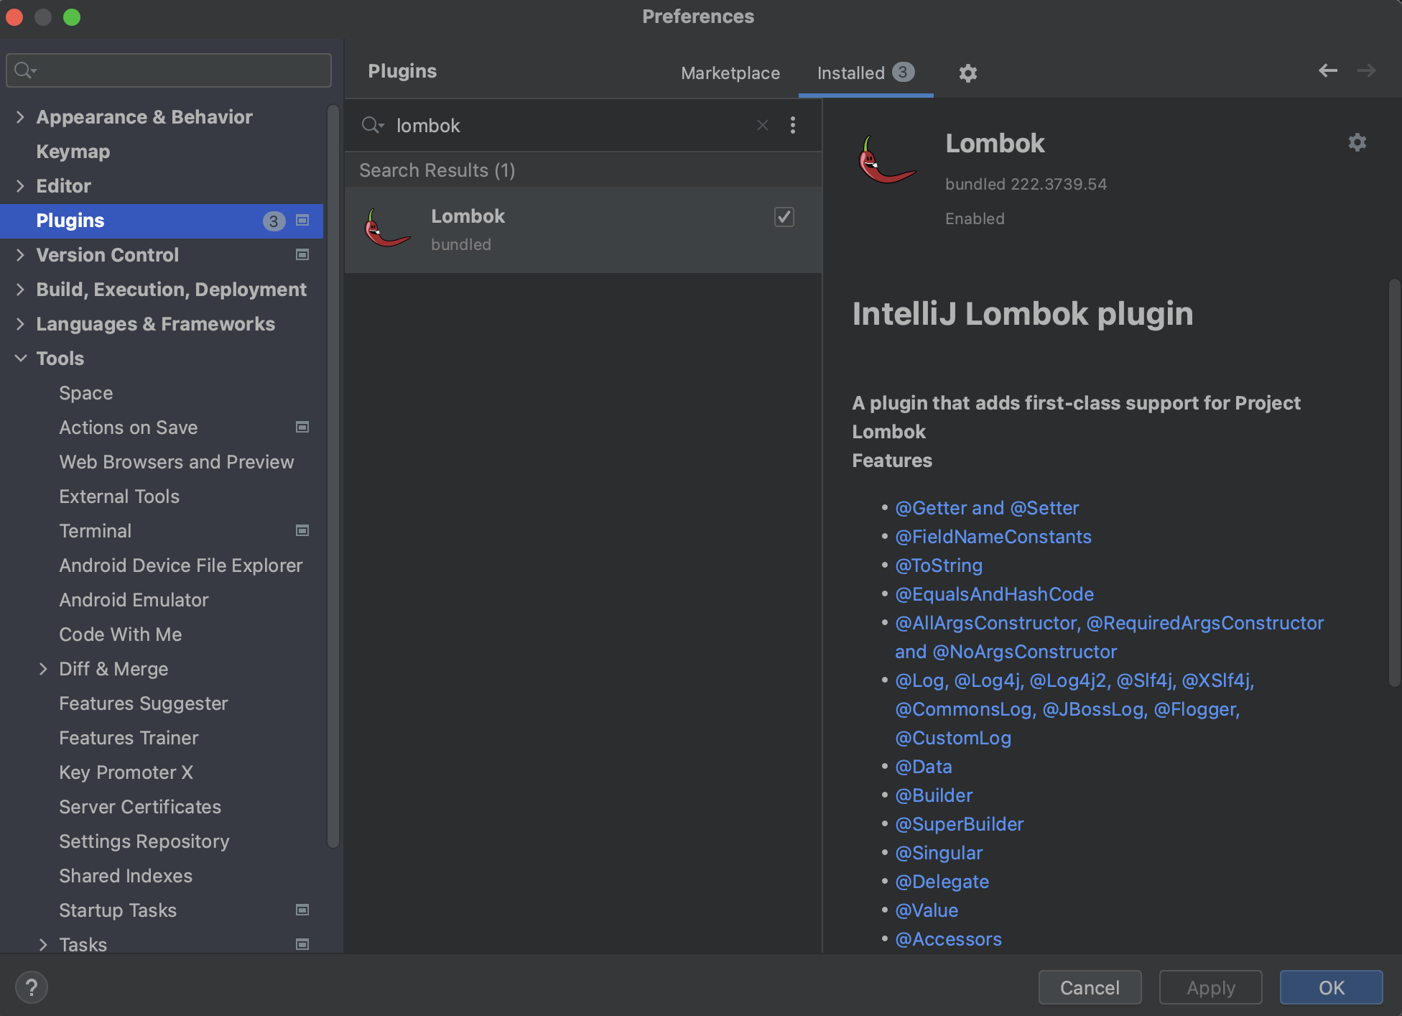Image resolution: width=1402 pixels, height=1016 pixels.
Task: Expand the Build, Execution, Deployment section
Action: [20, 290]
